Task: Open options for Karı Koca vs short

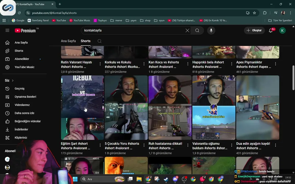Action: pyautogui.click(x=188, y=64)
